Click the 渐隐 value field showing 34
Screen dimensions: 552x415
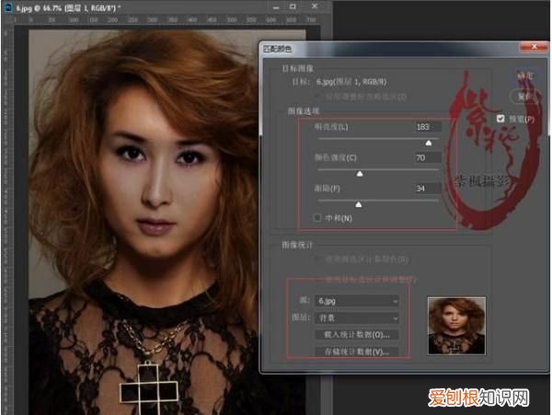(x=428, y=188)
